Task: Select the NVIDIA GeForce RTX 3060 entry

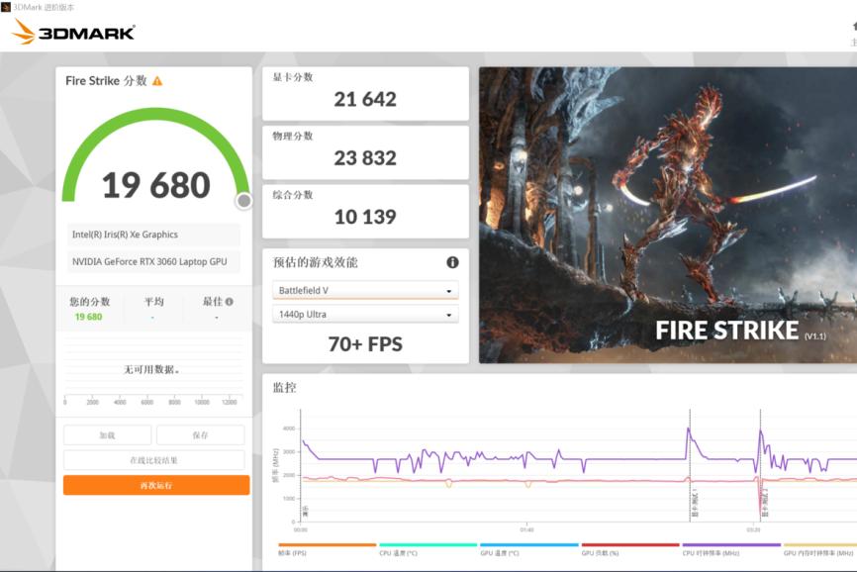Action: coord(153,261)
